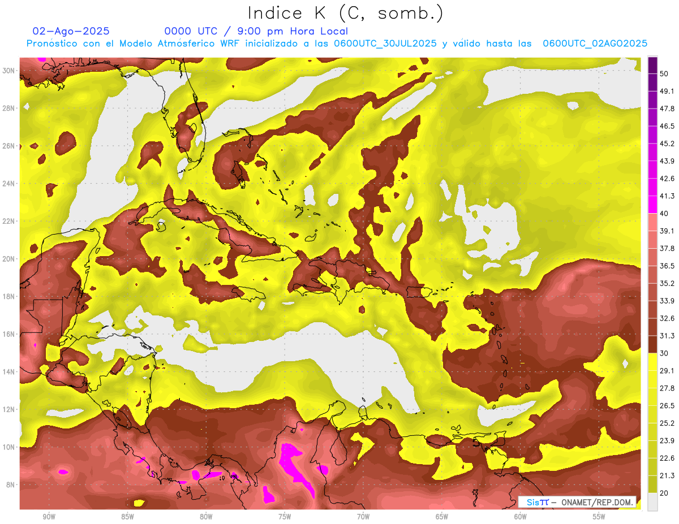Viewport: 679px width, 524px height.
Task: Click the 20N latitude axis label
Action: (x=8, y=259)
